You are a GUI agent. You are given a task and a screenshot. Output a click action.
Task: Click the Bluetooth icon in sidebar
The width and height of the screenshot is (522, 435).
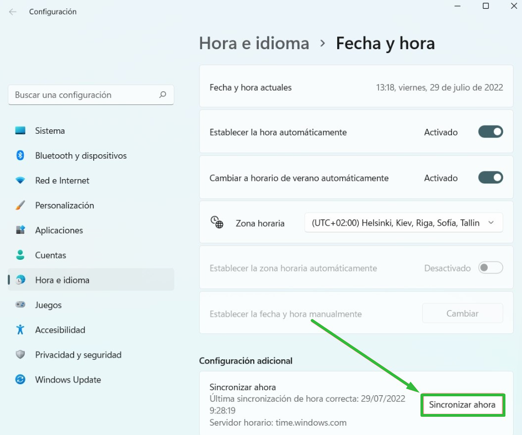20,155
